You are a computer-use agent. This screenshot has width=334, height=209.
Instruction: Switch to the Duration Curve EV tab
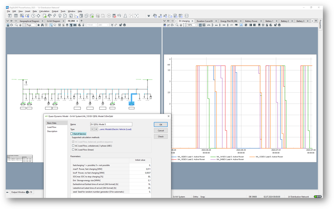[x=205, y=21]
